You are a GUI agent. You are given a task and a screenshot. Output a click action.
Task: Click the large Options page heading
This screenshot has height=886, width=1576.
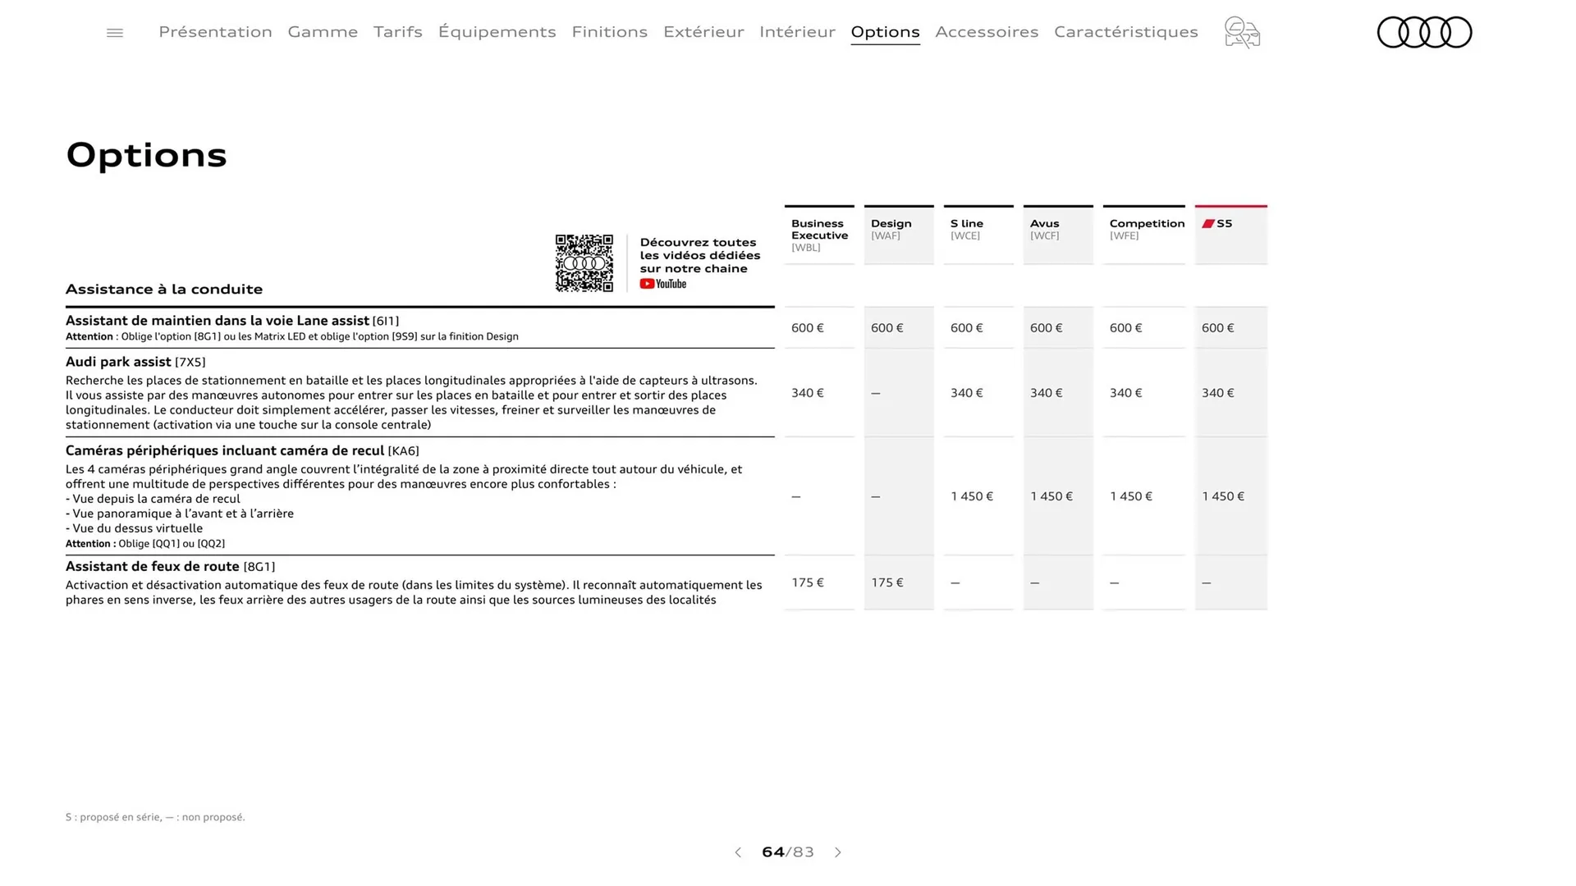click(146, 155)
